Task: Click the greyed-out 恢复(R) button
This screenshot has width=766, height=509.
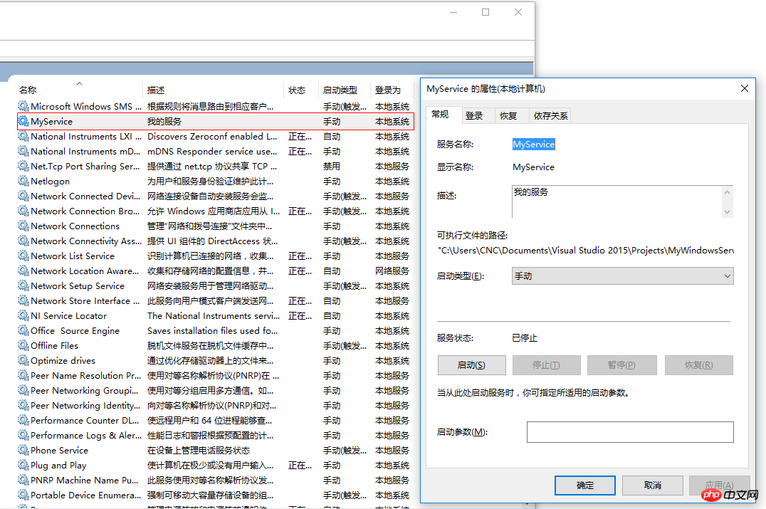Action: [698, 365]
